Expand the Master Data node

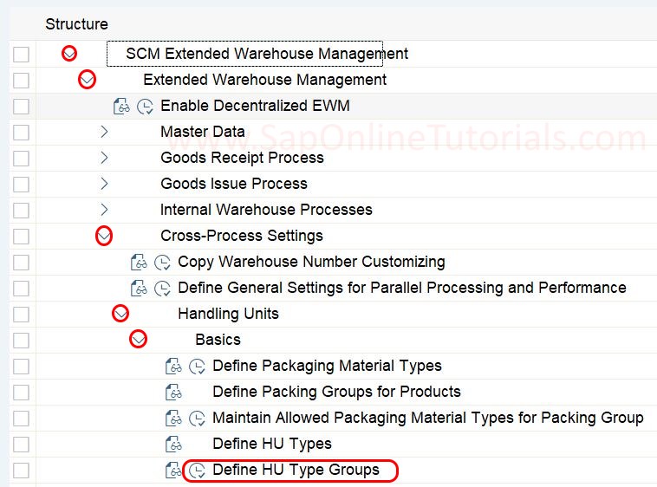pos(104,132)
